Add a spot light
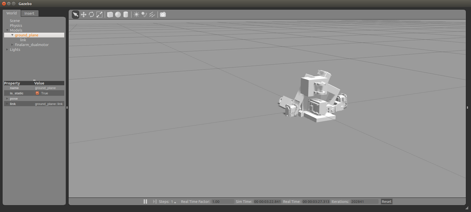 pos(144,14)
